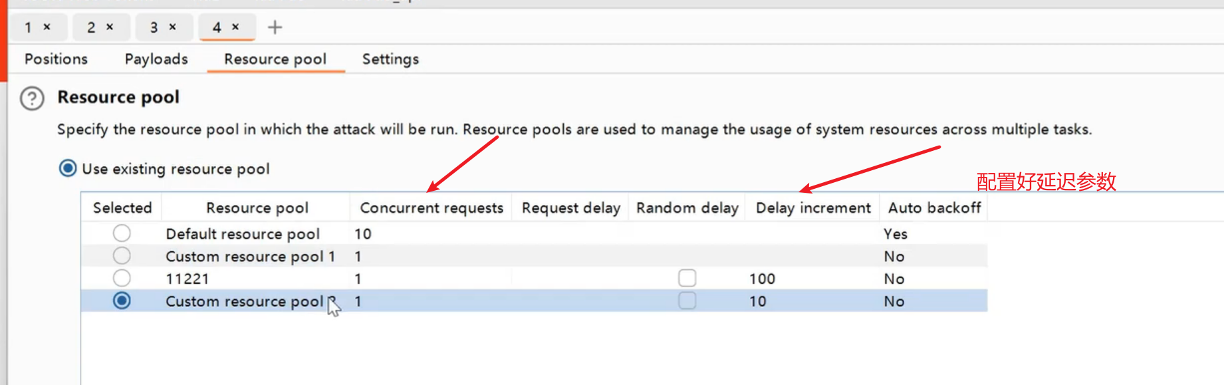
Task: Select the 11221 resource pool radio button
Action: tap(122, 278)
